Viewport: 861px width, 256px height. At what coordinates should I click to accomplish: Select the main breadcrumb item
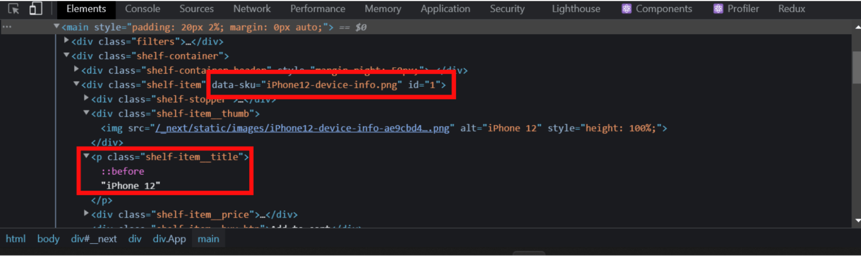(x=208, y=238)
